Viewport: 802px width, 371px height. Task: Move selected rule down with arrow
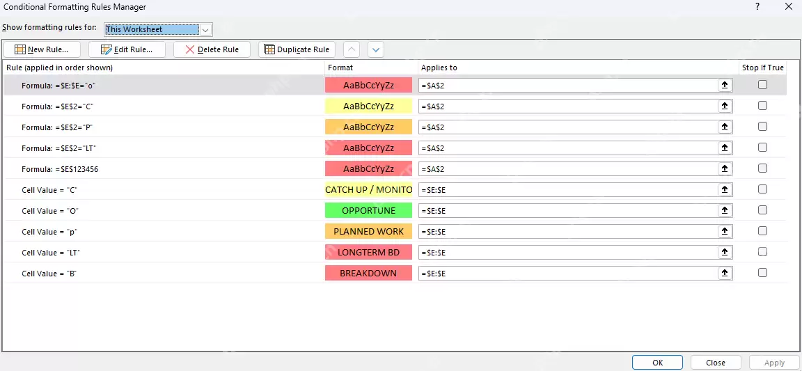click(376, 49)
